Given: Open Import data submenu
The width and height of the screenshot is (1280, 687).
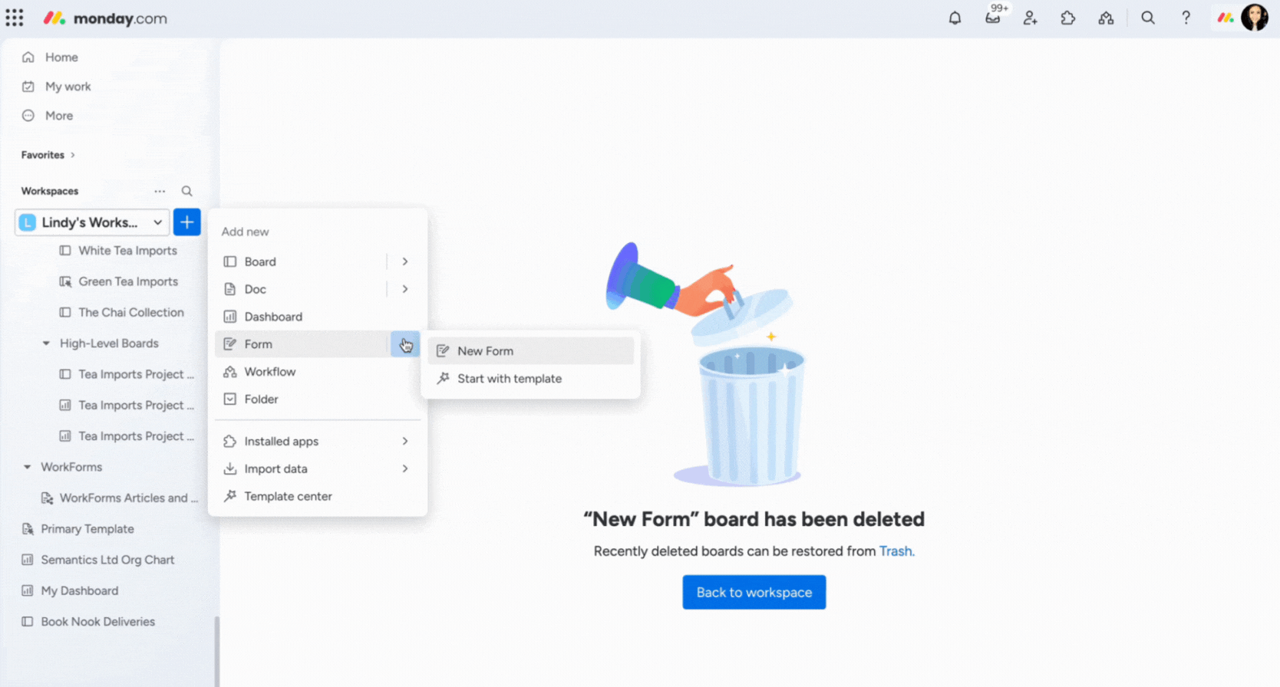Looking at the screenshot, I should [x=318, y=469].
